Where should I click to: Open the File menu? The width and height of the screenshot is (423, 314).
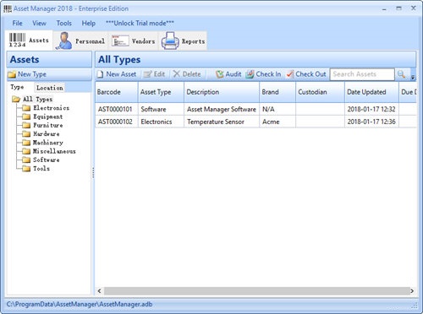coord(17,23)
